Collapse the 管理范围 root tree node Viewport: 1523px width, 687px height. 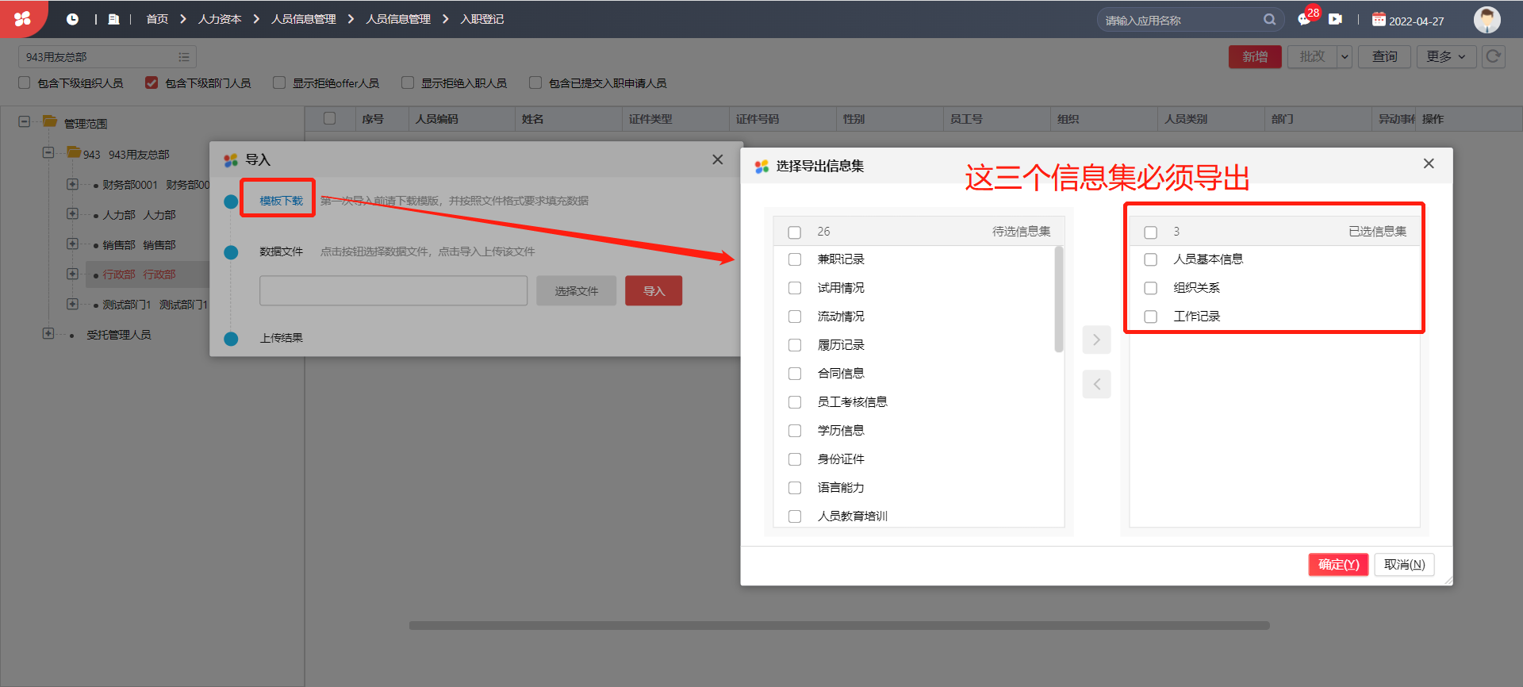[x=25, y=122]
